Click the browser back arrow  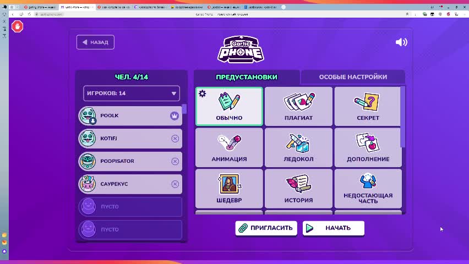pos(13,14)
